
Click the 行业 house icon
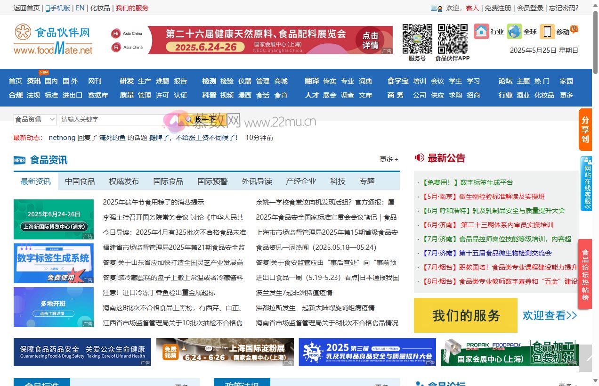[482, 31]
